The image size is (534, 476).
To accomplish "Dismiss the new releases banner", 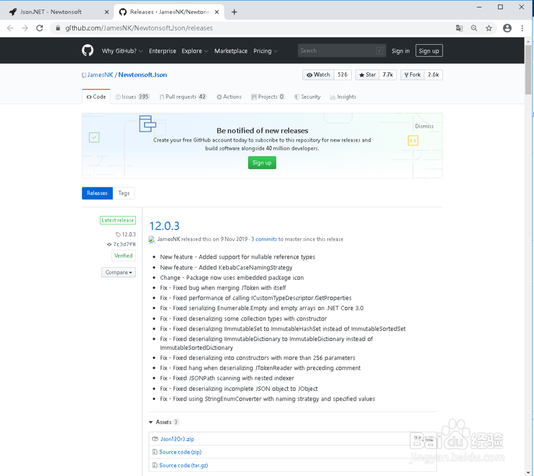I will click(x=424, y=126).
